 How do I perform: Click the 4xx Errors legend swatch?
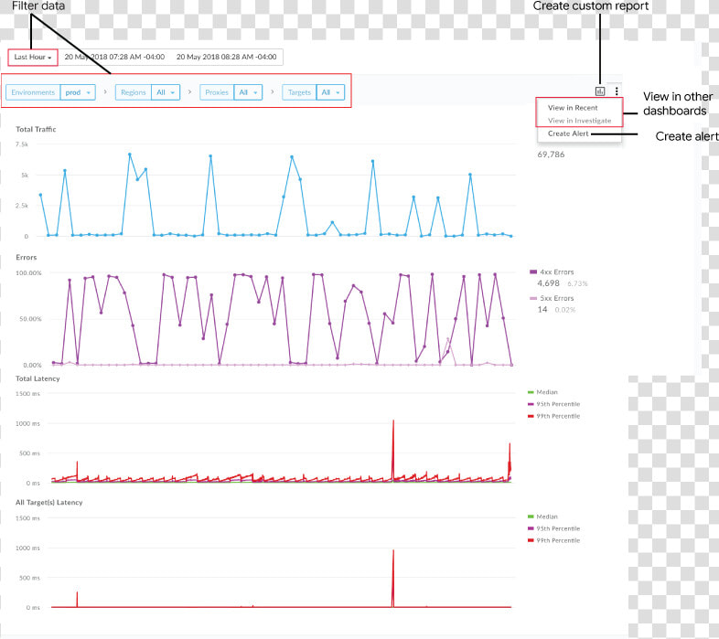tap(532, 272)
